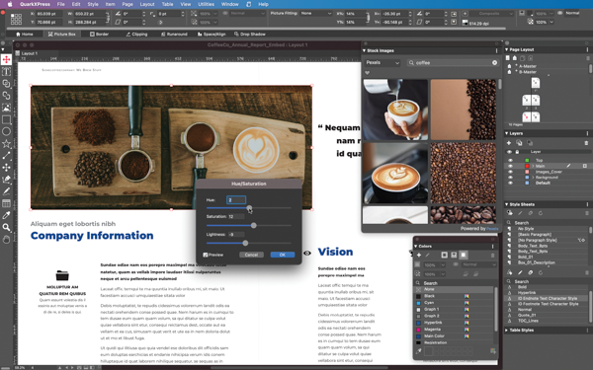Select the latte art in hand thumbnail
This screenshot has height=370, width=593.
tap(395, 110)
